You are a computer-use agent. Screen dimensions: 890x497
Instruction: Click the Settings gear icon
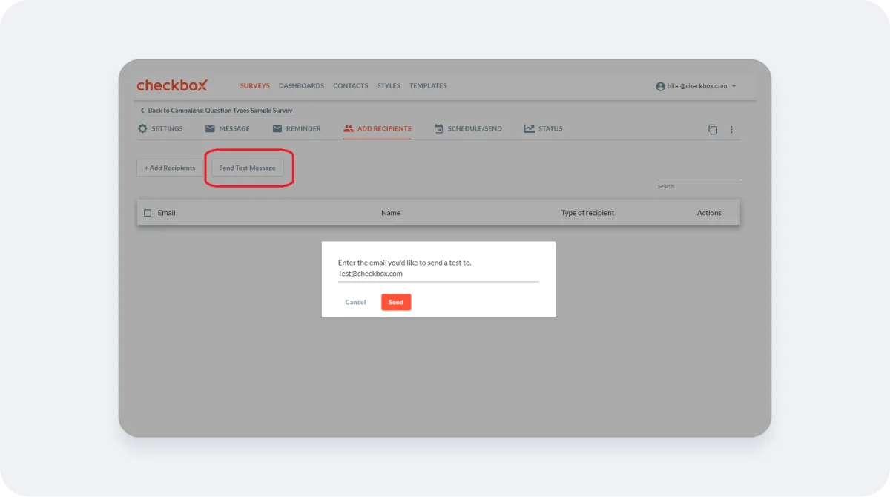[x=142, y=128]
